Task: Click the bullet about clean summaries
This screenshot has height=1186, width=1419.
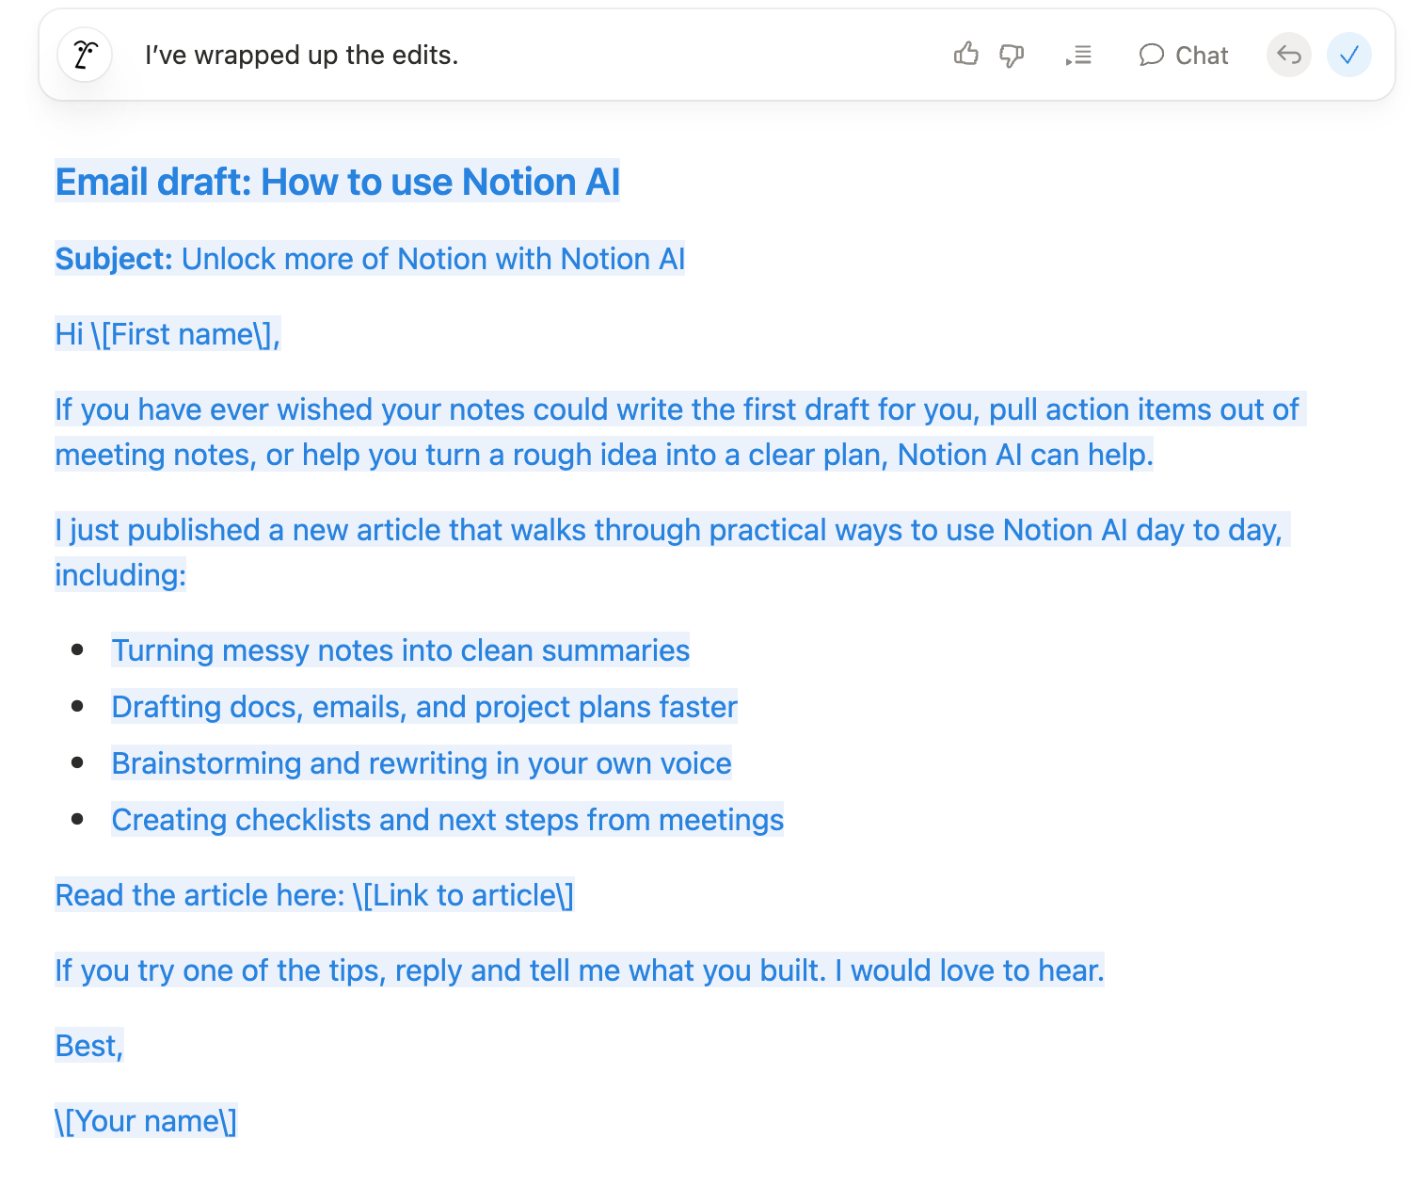Action: [400, 649]
